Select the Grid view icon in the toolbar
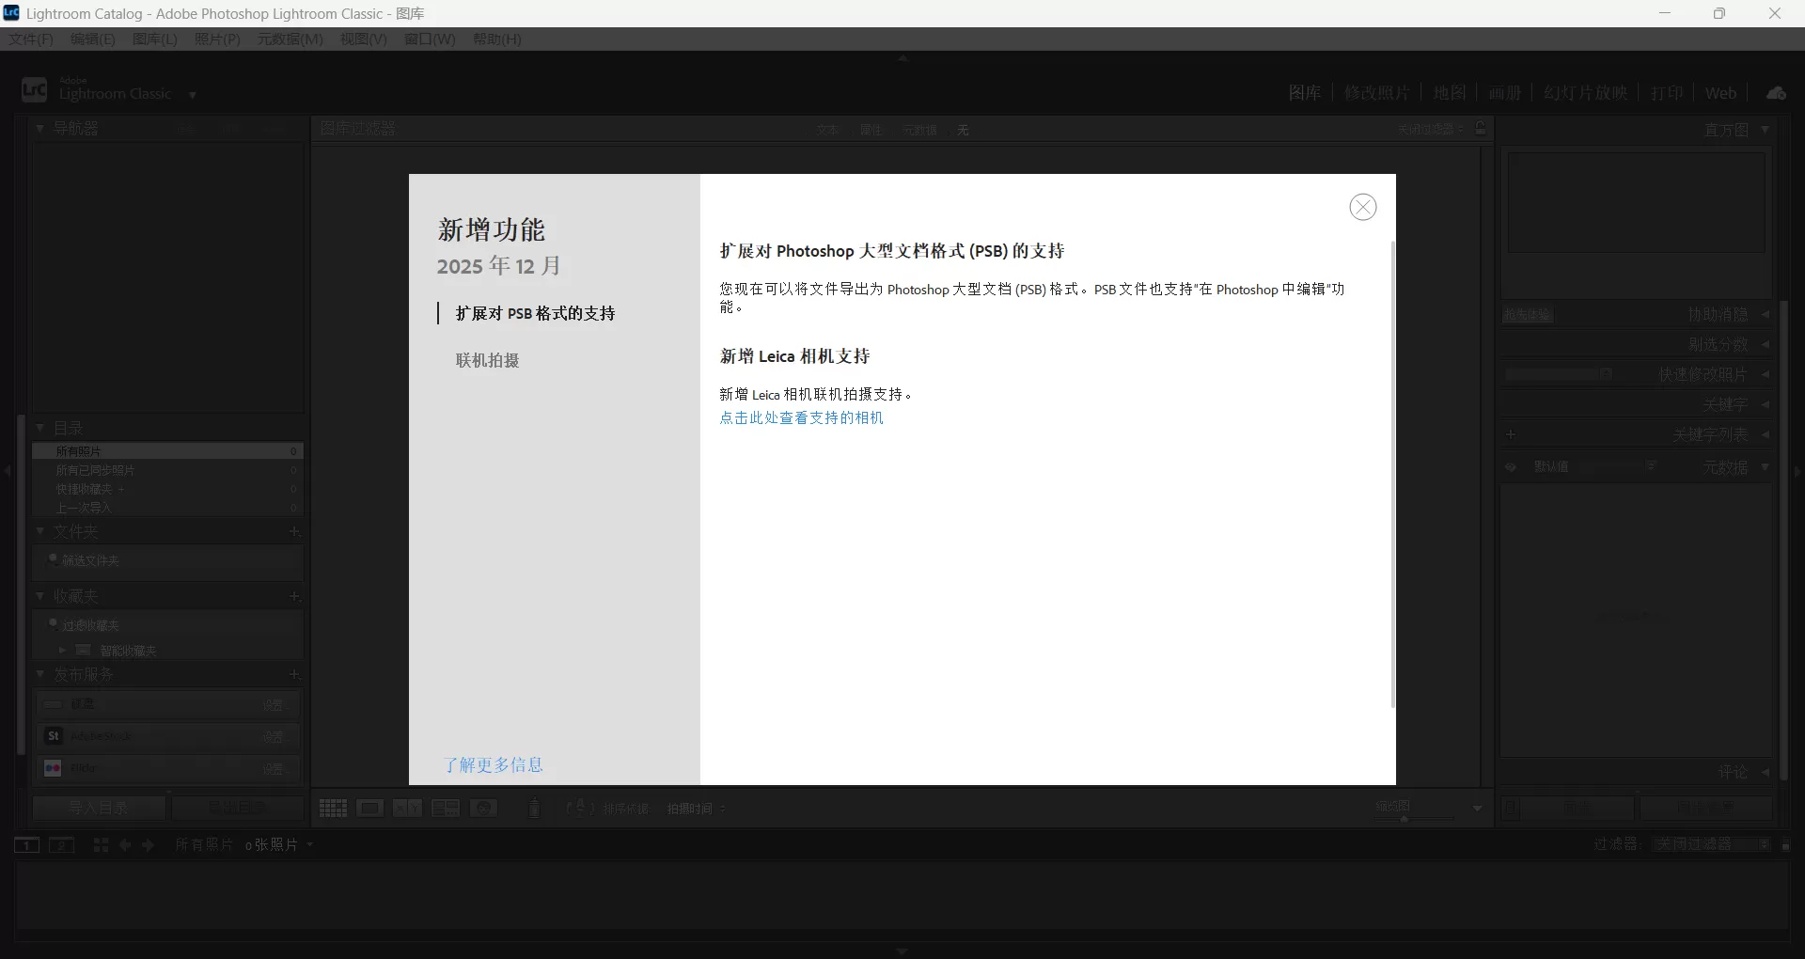1805x959 pixels. click(333, 809)
